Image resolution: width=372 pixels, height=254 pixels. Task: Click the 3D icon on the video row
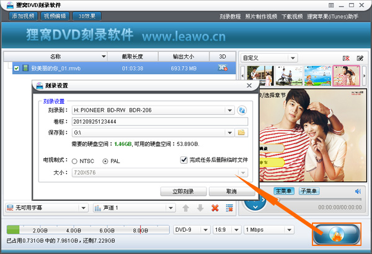(x=223, y=67)
